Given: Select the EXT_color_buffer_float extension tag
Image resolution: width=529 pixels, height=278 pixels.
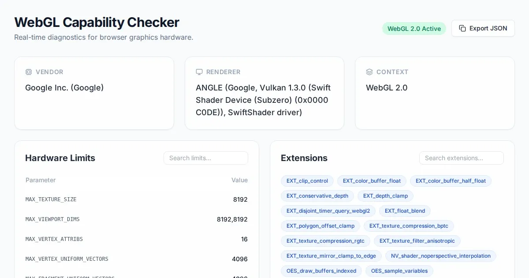Looking at the screenshot, I should click(372, 181).
